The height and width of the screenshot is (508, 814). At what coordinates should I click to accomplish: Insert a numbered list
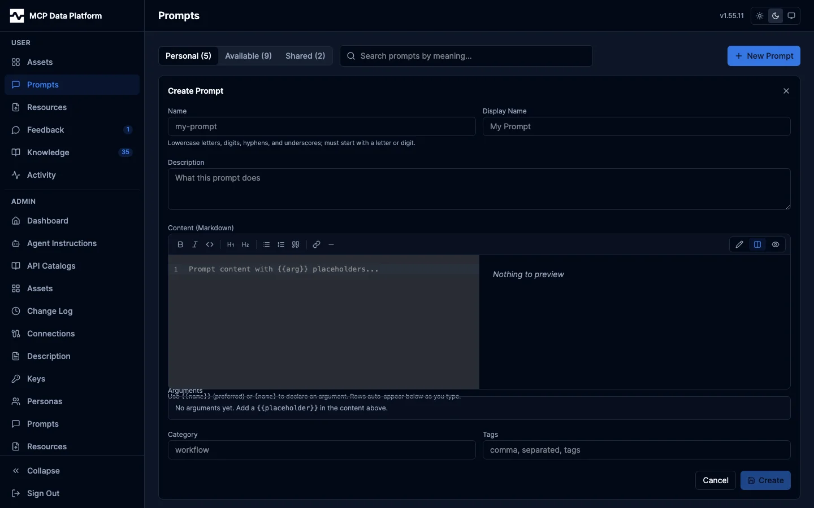[281, 244]
